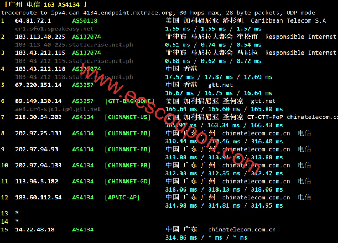Click latency value 310.44 ms
Image resolution: width=338 pixels, height=243 pixels.
[181, 142]
